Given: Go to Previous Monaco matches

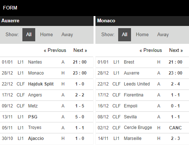Looking at the screenshot, I should coord(151,50).
